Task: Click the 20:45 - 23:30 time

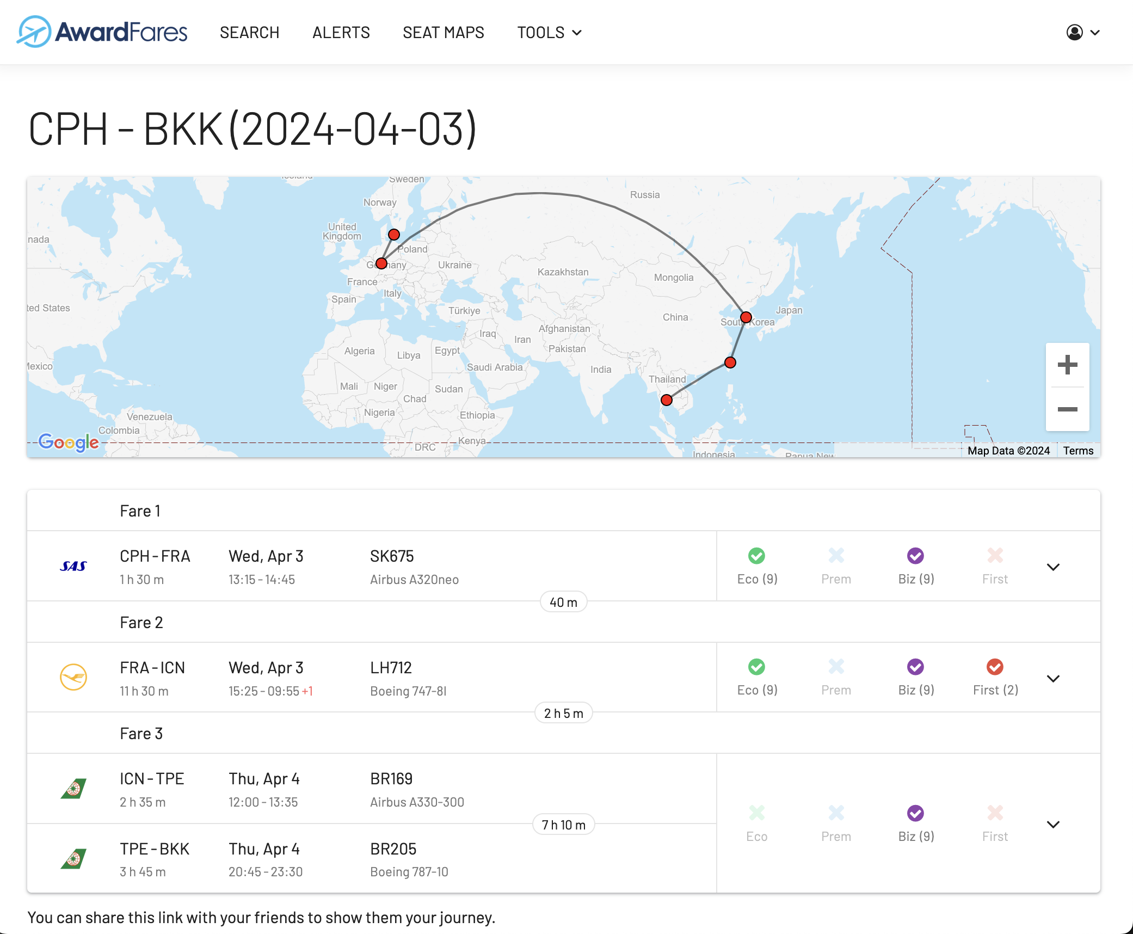Action: coord(266,872)
